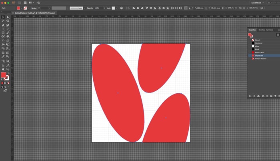The image size is (280, 161).
Task: Open the graphic Style dropdown
Action: pos(116,8)
